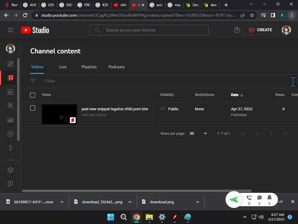Viewport: 298px width, 224px height.
Task: Go to the next page of results
Action: (x=271, y=134)
